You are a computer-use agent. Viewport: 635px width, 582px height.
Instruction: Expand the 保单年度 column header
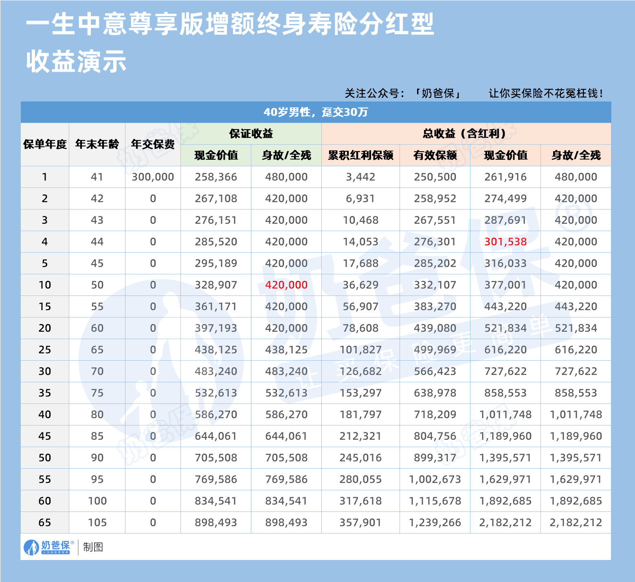tap(45, 145)
